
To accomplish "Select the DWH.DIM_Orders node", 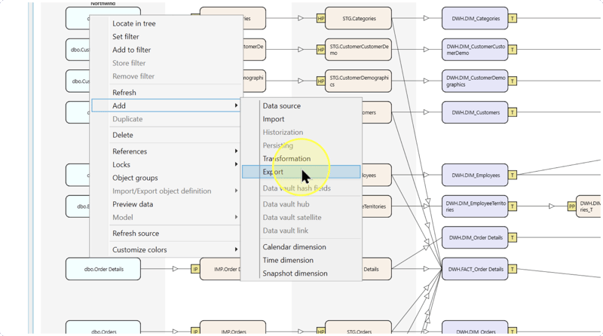I will click(475, 328).
